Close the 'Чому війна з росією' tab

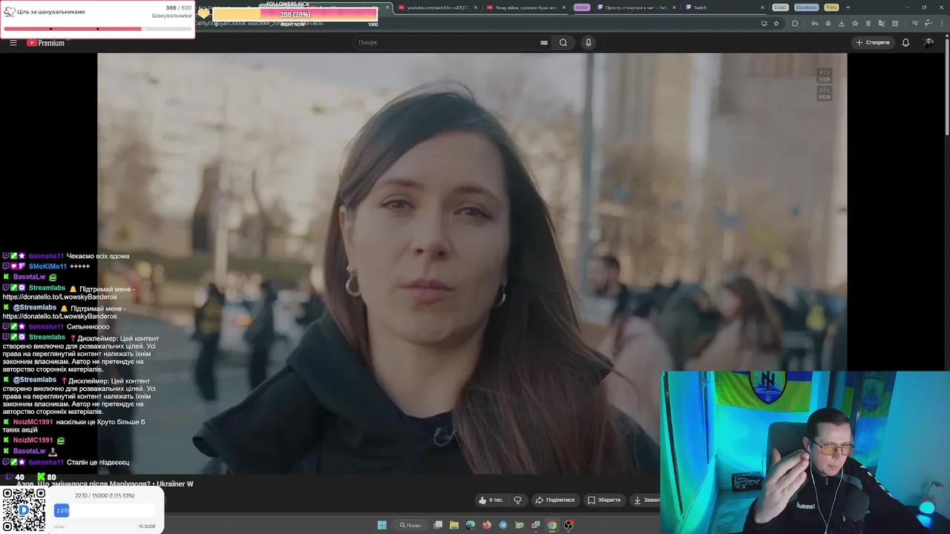pos(564,7)
